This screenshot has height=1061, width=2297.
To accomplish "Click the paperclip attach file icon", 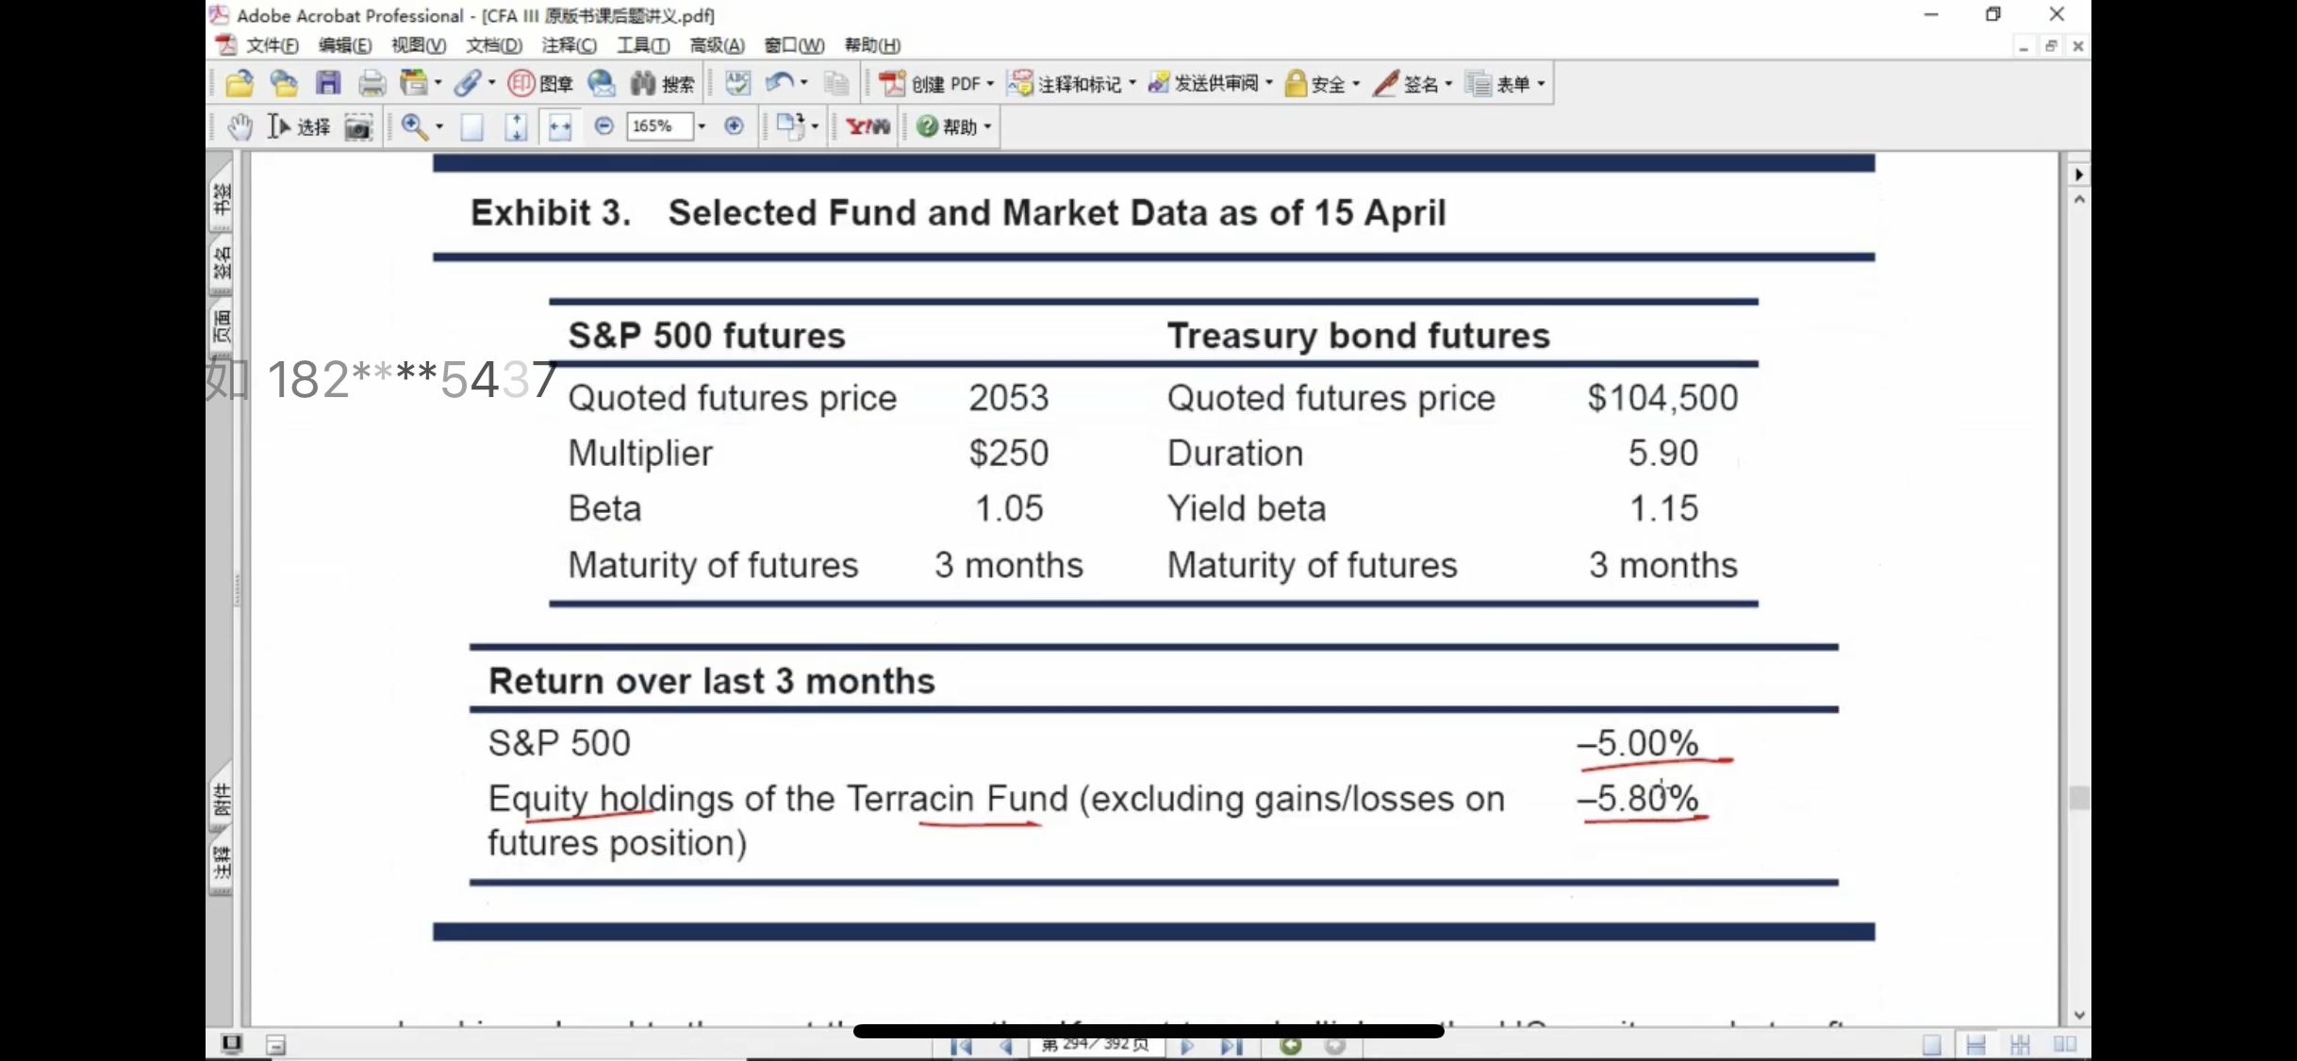I will pyautogui.click(x=468, y=84).
